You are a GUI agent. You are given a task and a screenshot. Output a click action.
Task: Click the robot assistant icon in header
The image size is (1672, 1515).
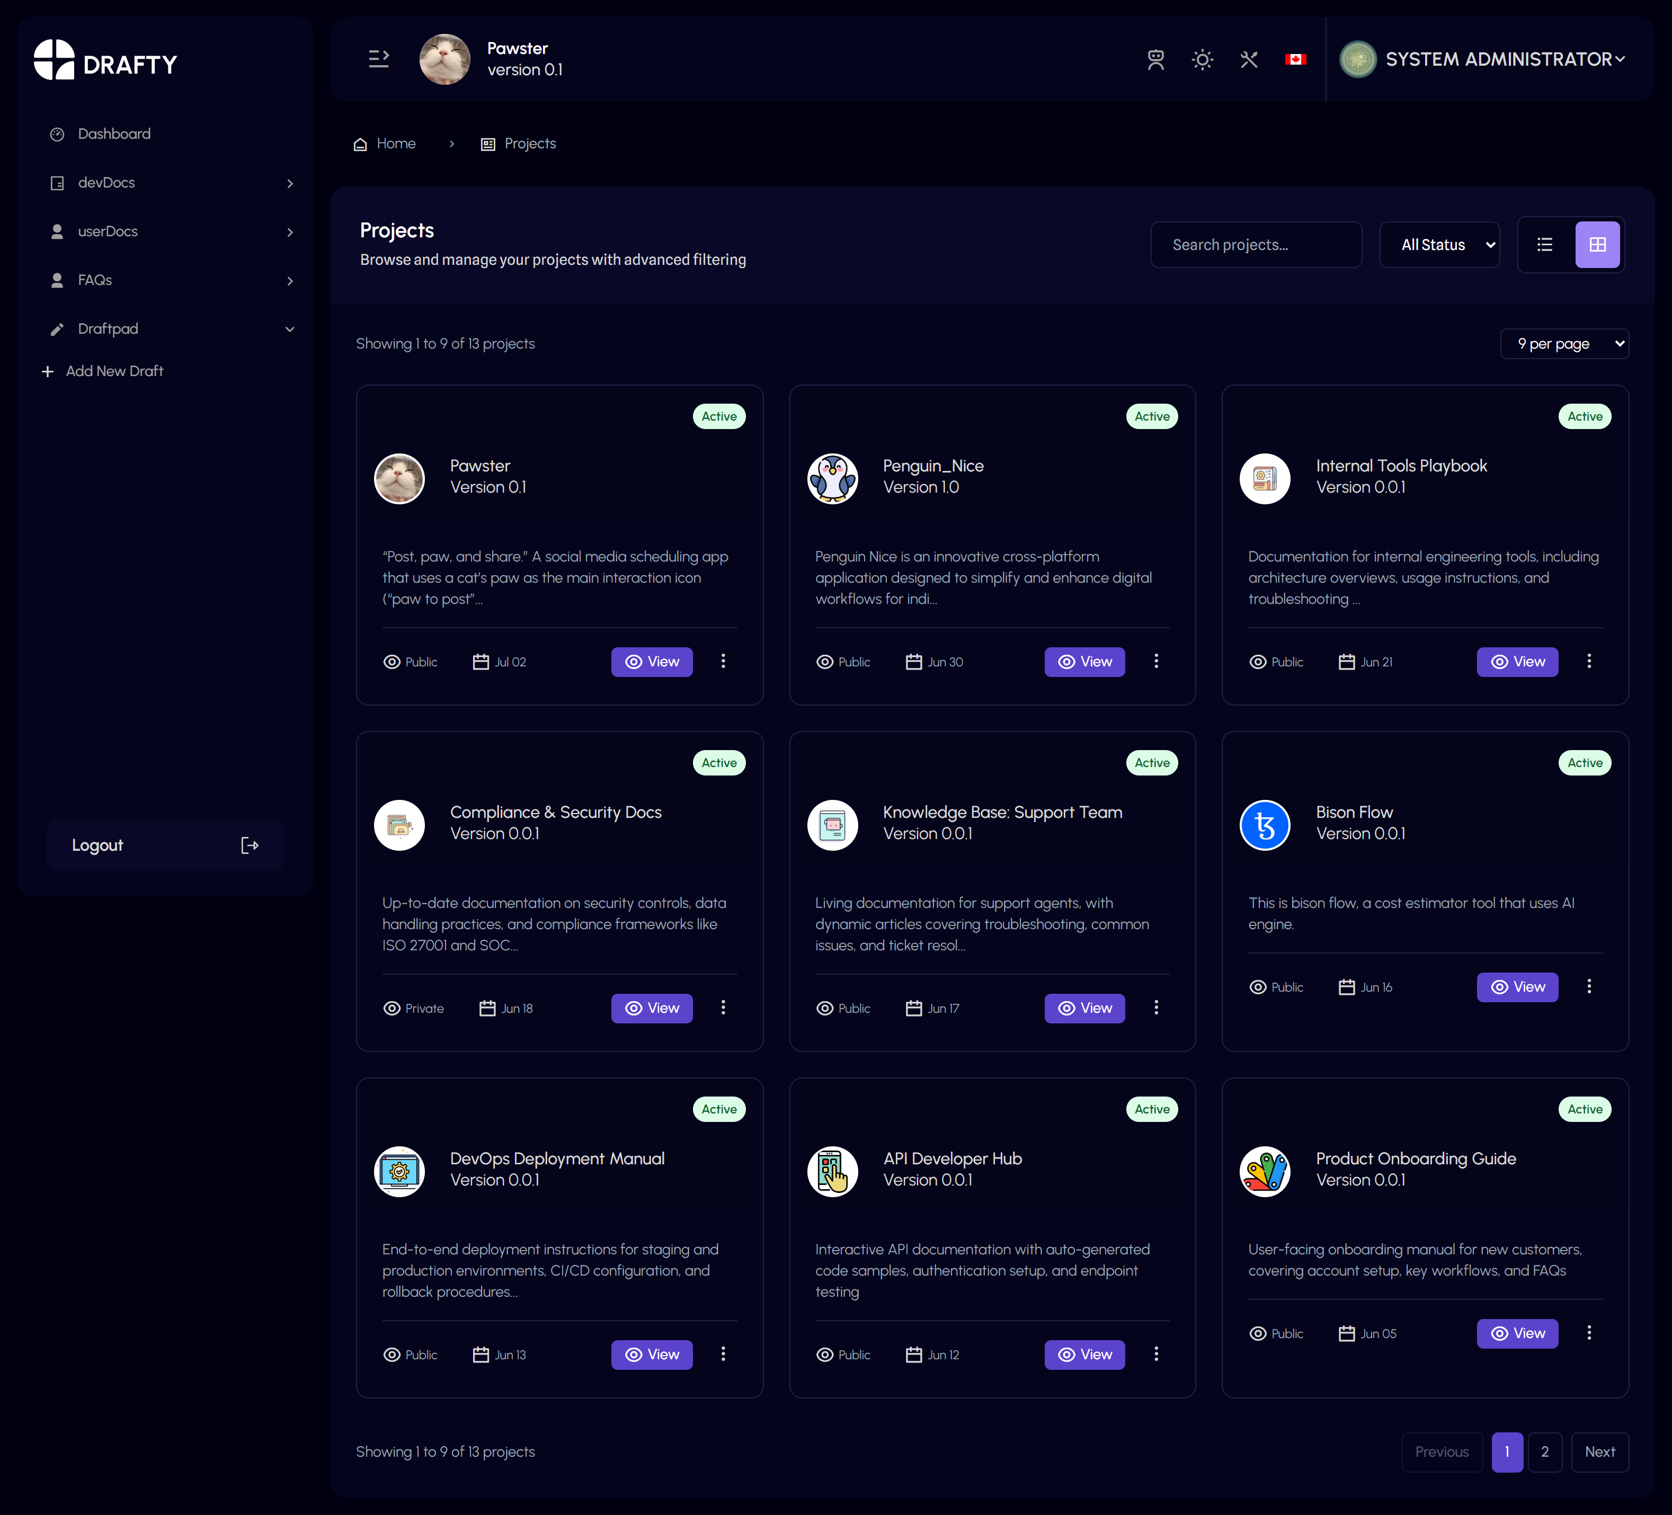click(1155, 60)
